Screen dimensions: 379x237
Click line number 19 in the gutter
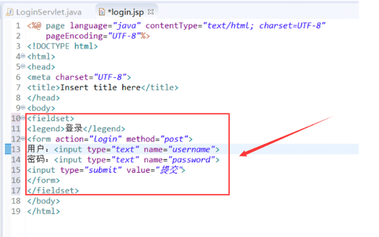(16, 211)
